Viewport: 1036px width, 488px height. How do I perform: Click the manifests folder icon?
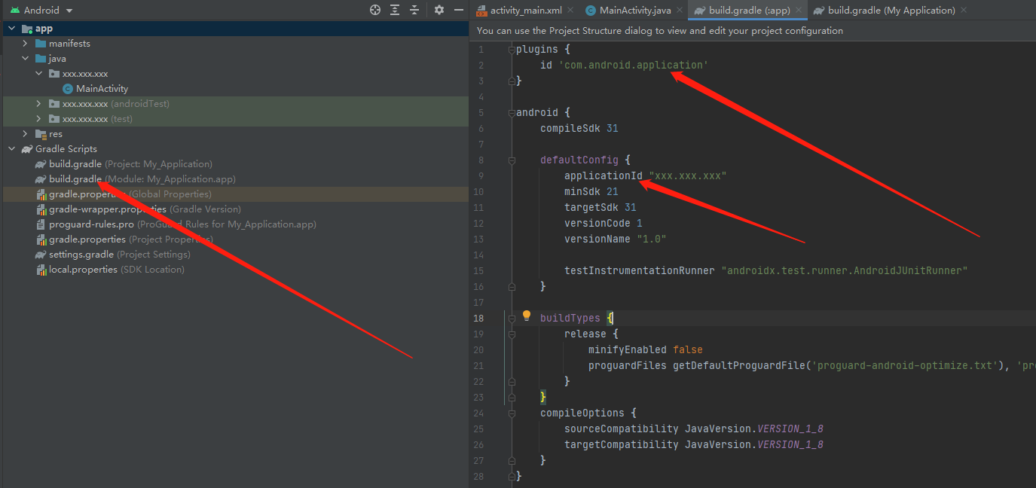pos(41,44)
